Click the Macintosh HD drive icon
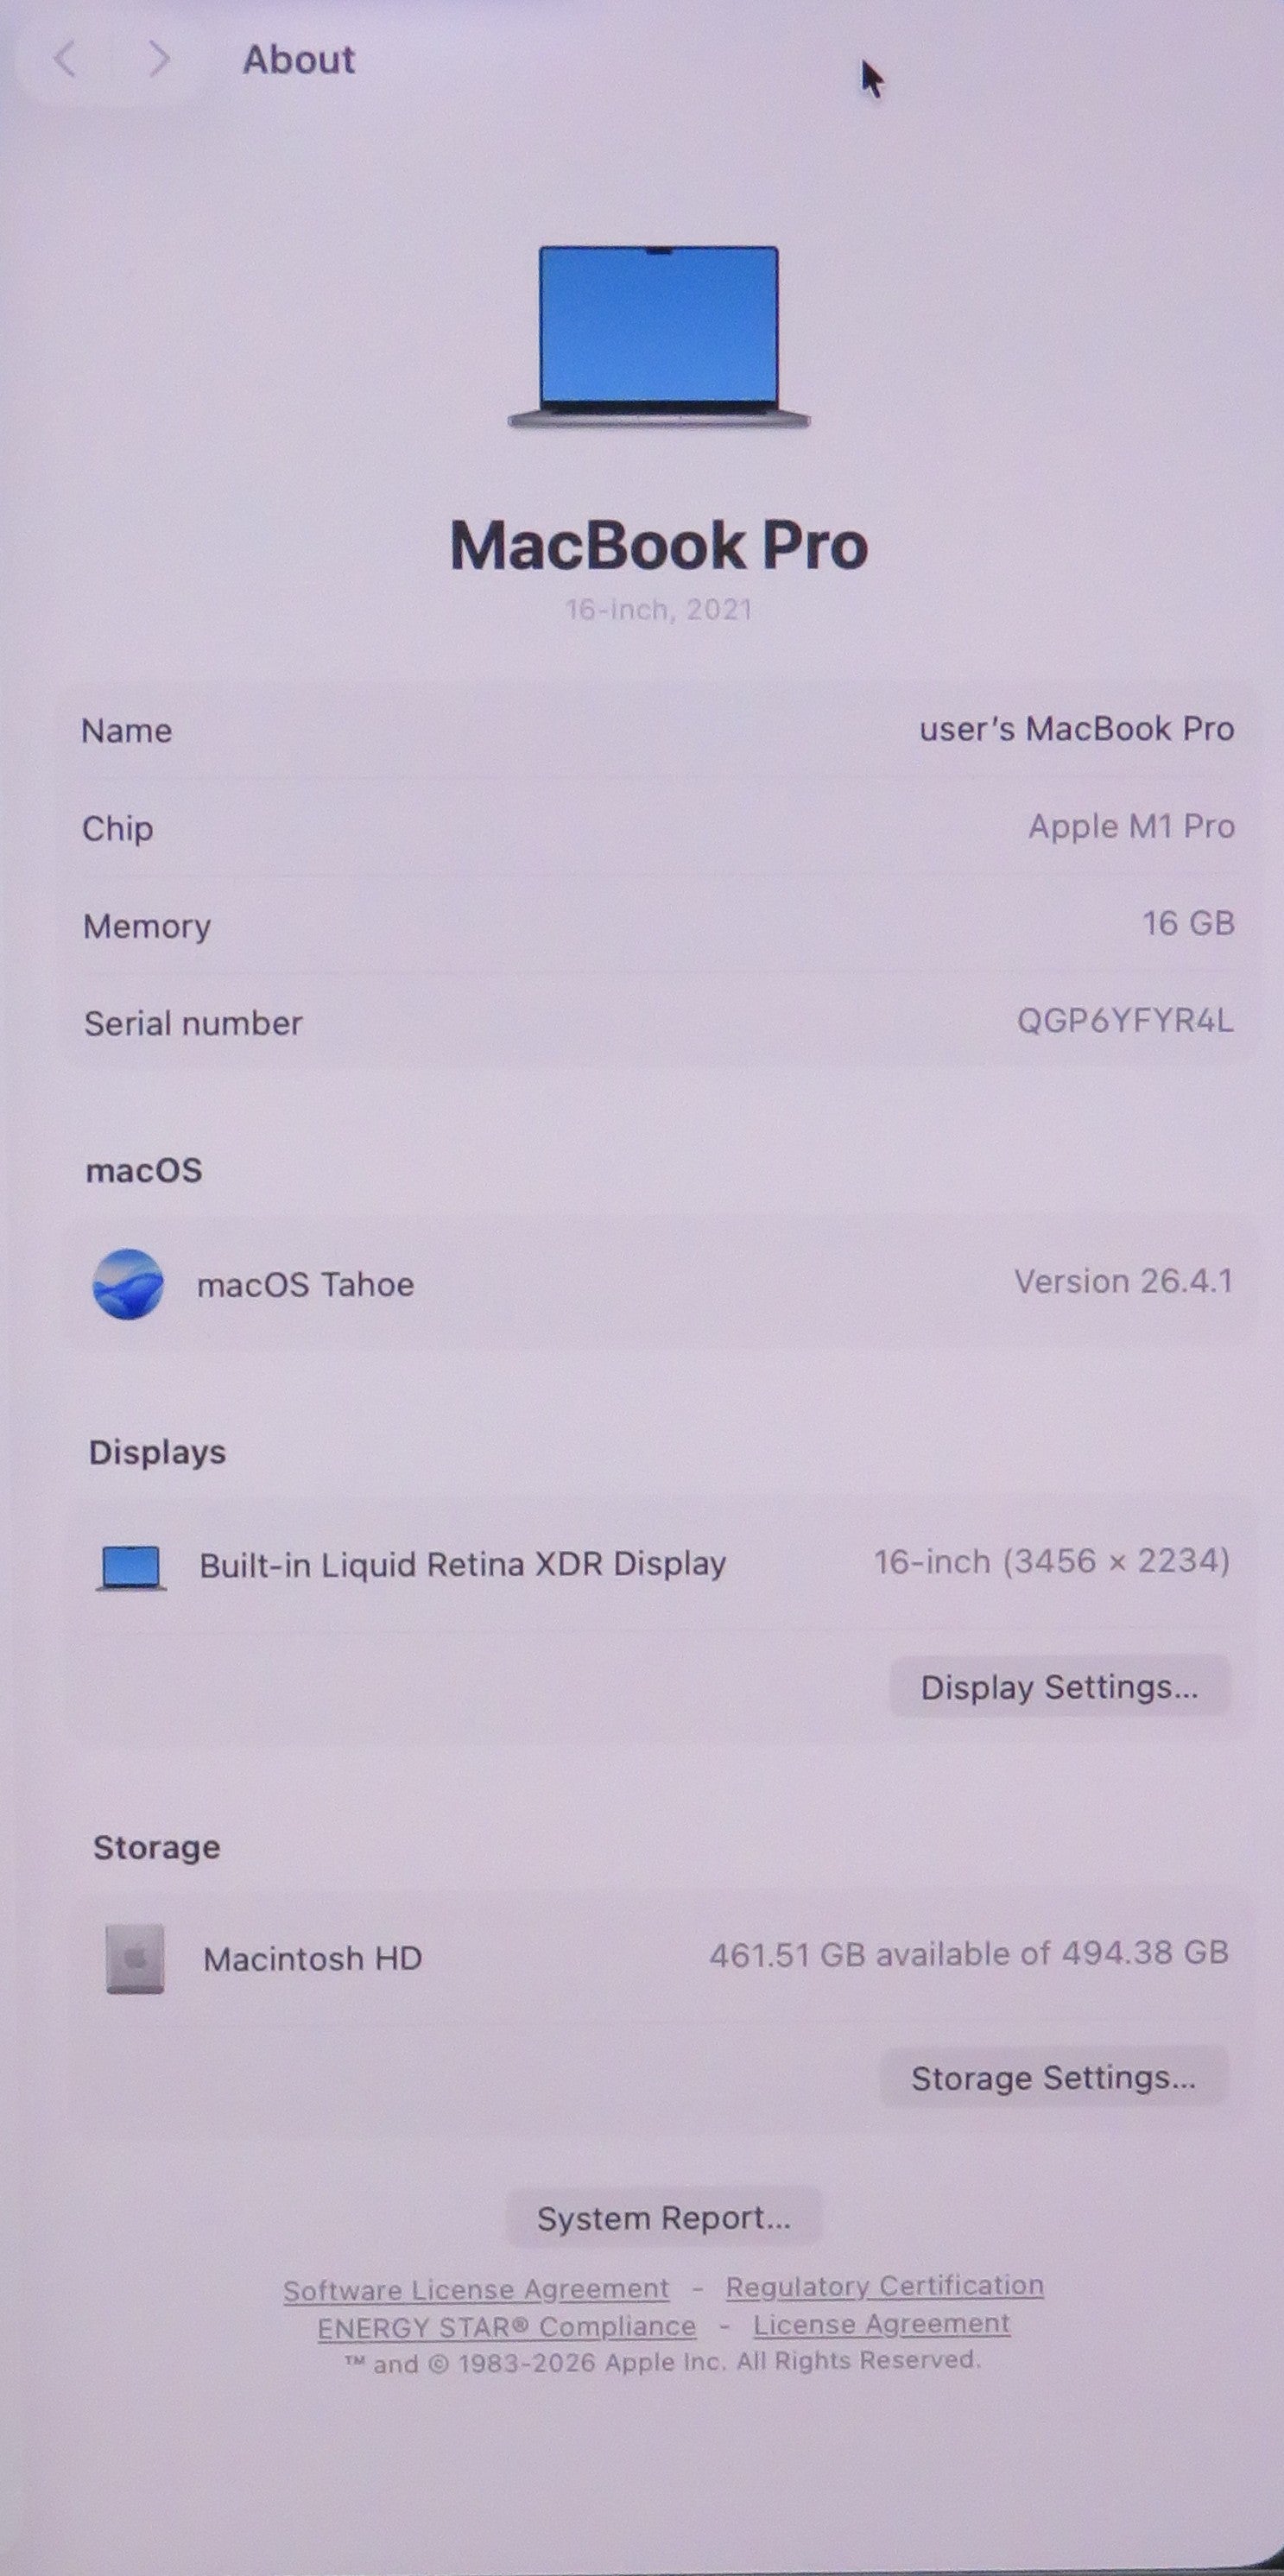1284x2576 pixels. pos(135,1958)
